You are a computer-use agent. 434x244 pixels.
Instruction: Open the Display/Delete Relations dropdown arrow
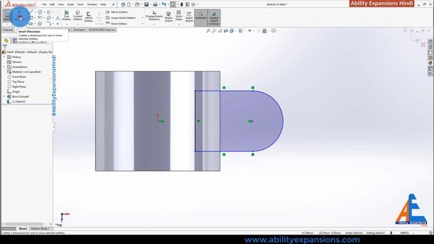tap(154, 24)
